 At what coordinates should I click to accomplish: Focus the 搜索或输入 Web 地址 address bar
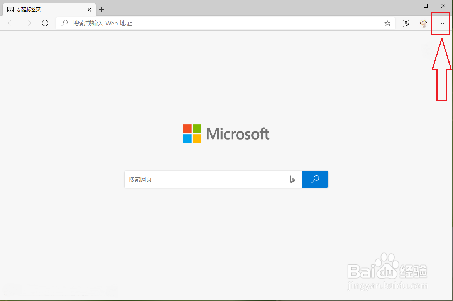point(225,24)
